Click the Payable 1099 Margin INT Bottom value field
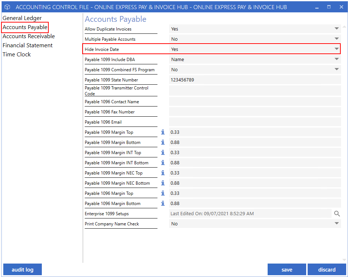 (255, 163)
